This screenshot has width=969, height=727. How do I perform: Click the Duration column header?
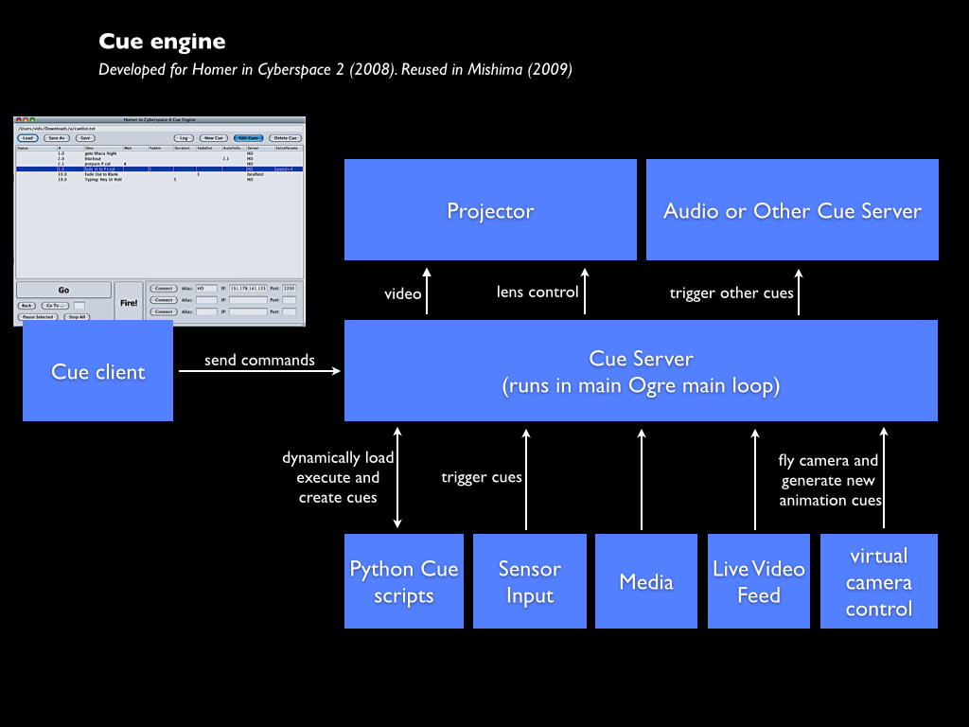[183, 148]
